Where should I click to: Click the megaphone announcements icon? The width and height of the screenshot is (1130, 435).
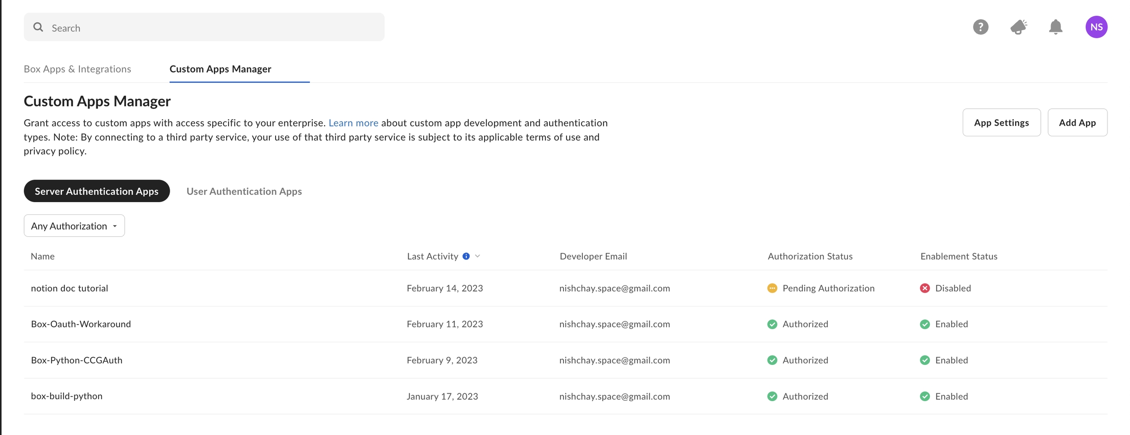click(1018, 27)
